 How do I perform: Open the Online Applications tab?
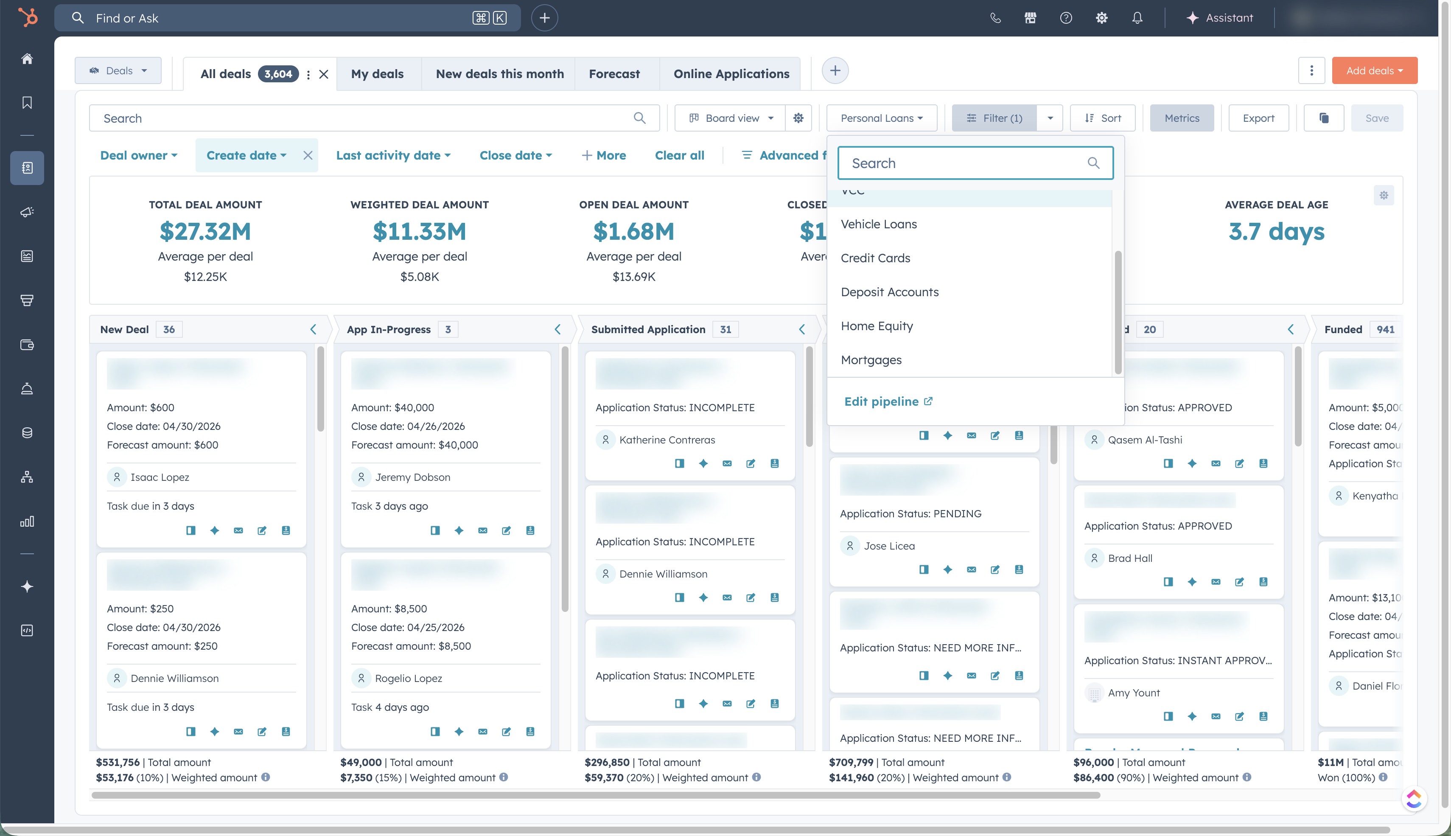tap(731, 73)
